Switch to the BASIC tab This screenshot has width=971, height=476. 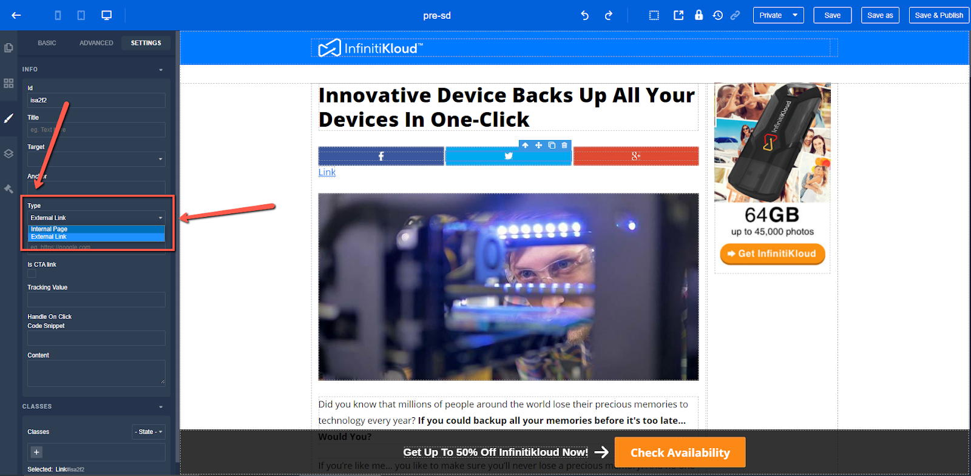(47, 43)
